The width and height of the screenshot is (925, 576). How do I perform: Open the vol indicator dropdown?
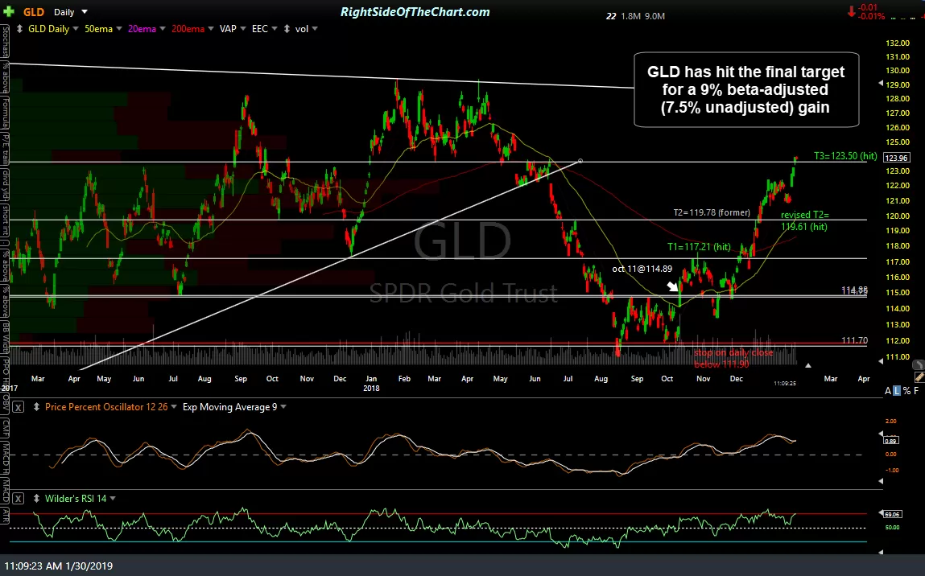(315, 29)
